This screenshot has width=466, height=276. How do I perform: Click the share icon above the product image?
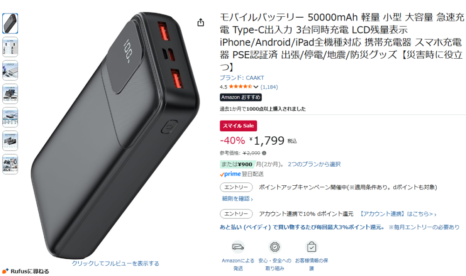(x=201, y=22)
